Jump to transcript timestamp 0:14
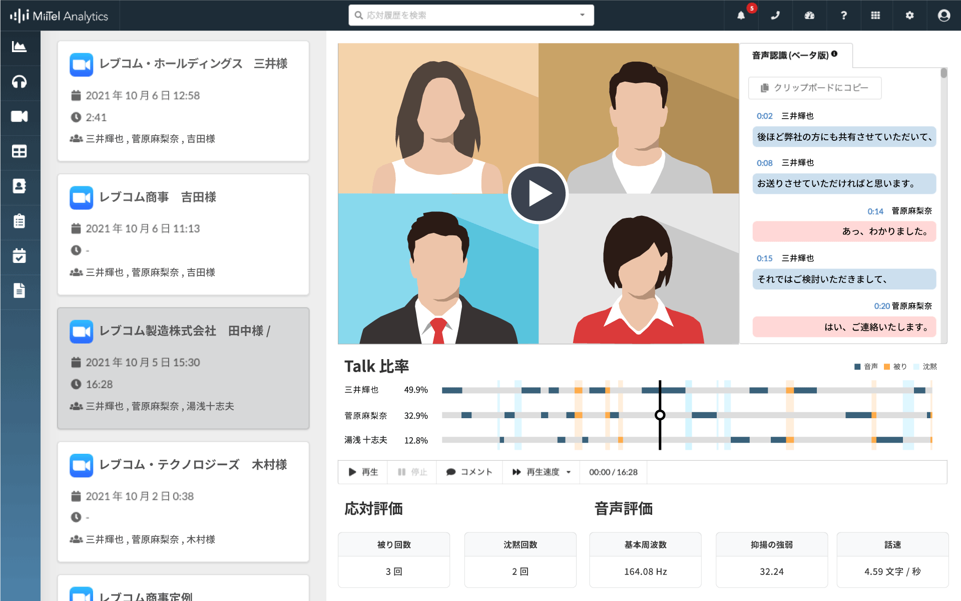This screenshot has height=601, width=961. coord(875,211)
